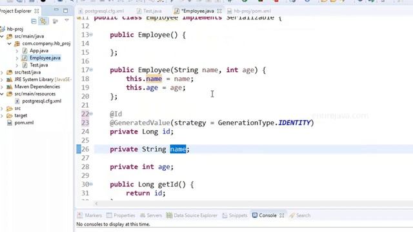Close the Project Explorer view
The height and width of the screenshot is (232, 413).
coord(37,11)
